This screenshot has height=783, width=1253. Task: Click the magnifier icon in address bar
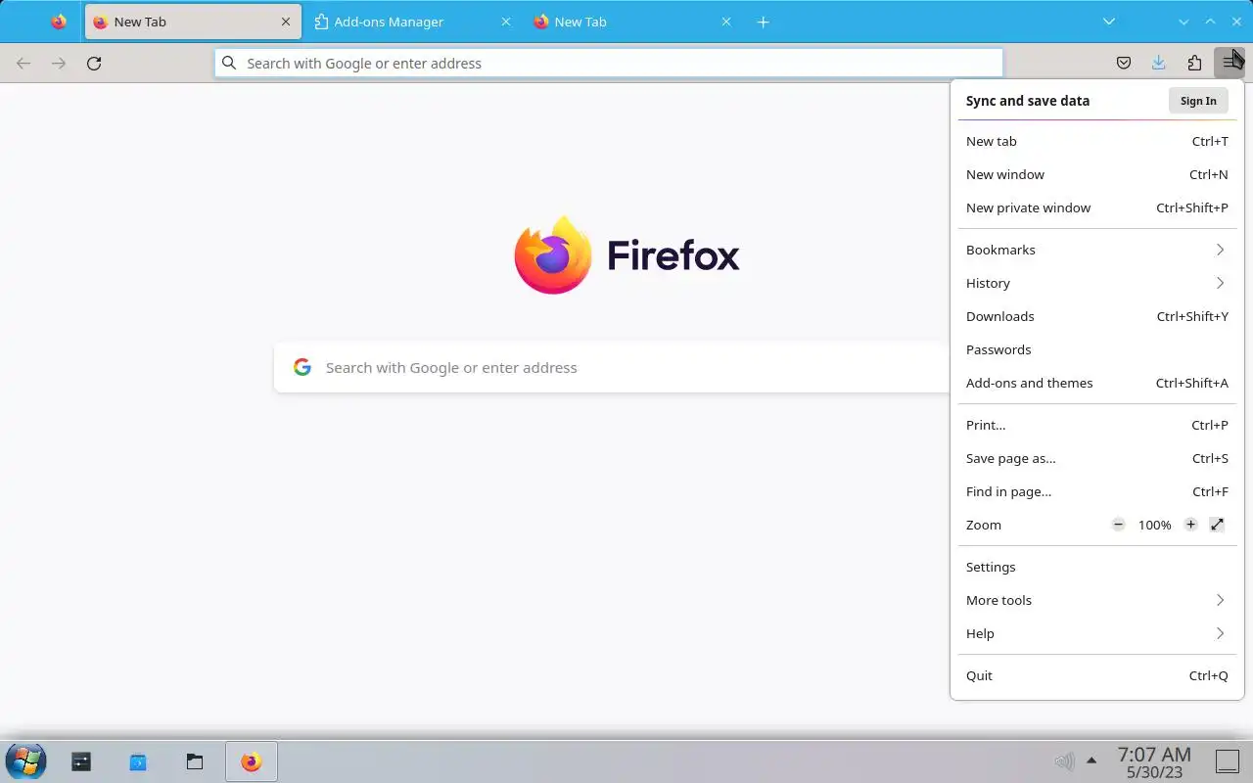pos(229,63)
